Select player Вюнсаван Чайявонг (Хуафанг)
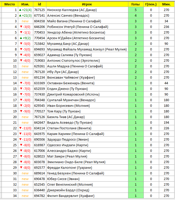The width and height of the screenshot is (175, 200). (x=71, y=77)
